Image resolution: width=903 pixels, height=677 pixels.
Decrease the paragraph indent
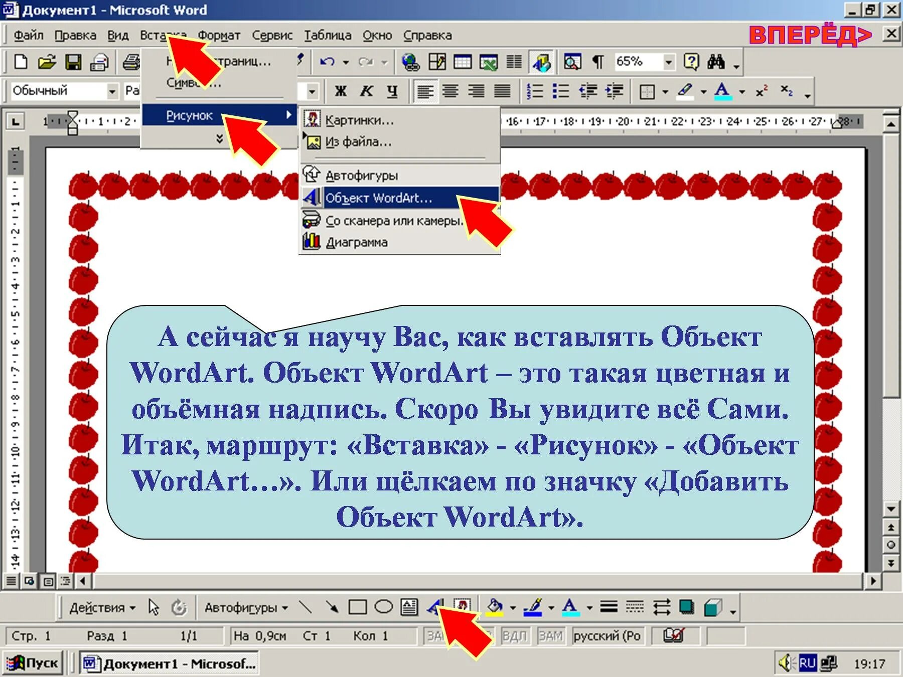point(588,91)
